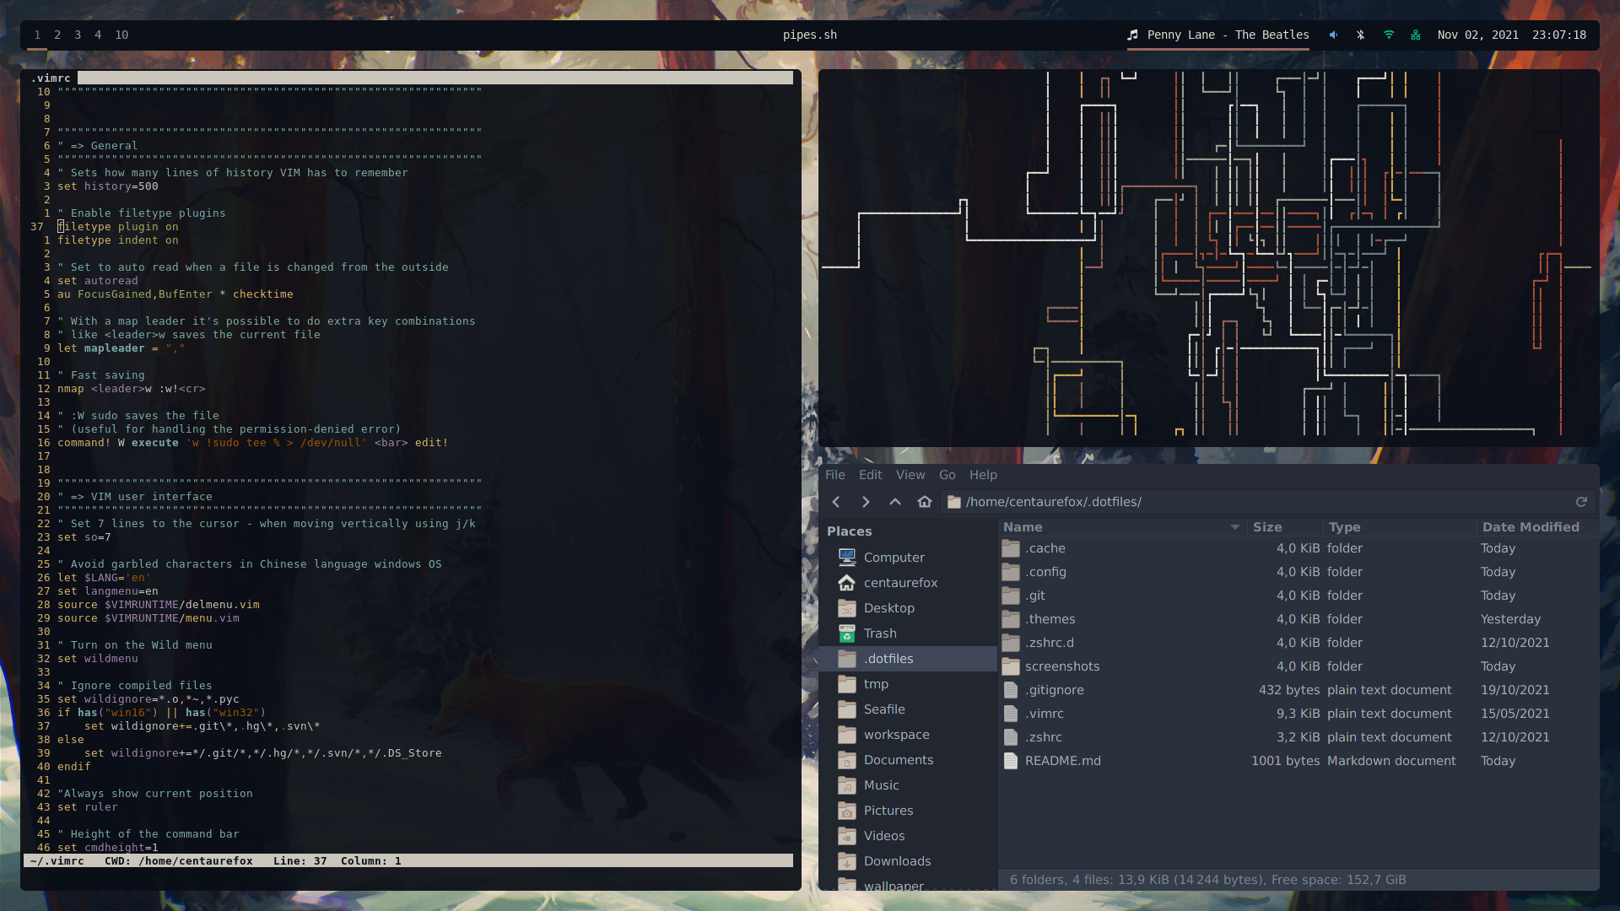
Task: Open the File menu
Action: pyautogui.click(x=835, y=475)
